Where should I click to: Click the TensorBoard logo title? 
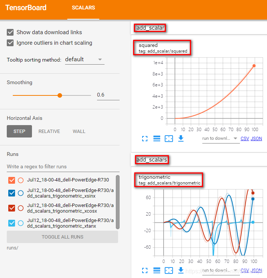26,8
